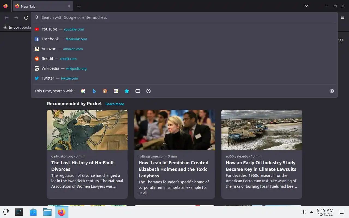Click 'e360.yale.edu · 13 min' source text
The height and width of the screenshot is (218, 349).
pyautogui.click(x=243, y=156)
